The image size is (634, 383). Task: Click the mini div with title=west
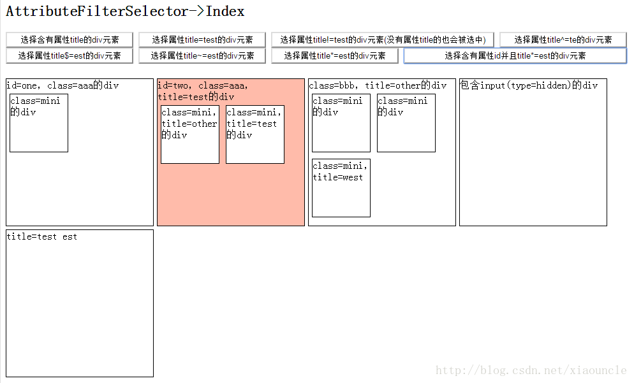[x=341, y=188]
